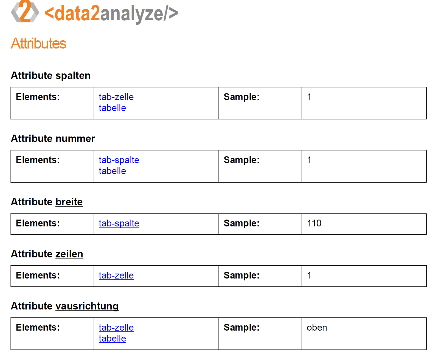Click the 'Attribute nummer' heading
Image resolution: width=439 pixels, height=358 pixels.
[53, 139]
